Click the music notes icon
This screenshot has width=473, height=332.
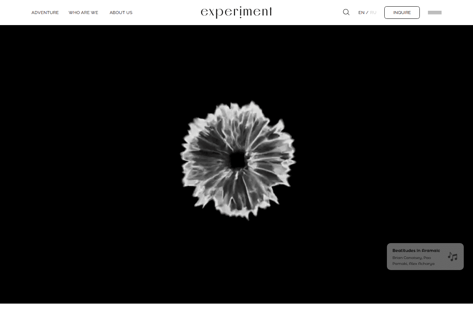(453, 256)
